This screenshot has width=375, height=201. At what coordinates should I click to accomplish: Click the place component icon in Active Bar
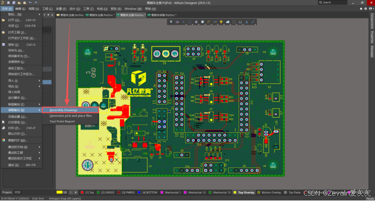click(x=202, y=22)
